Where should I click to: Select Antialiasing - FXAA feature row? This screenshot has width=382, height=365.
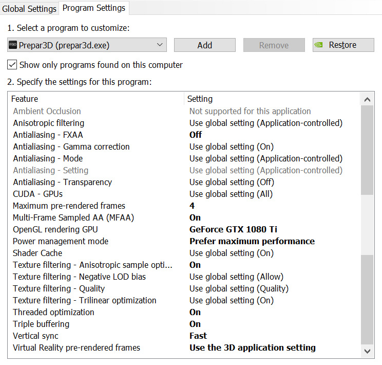48,135
